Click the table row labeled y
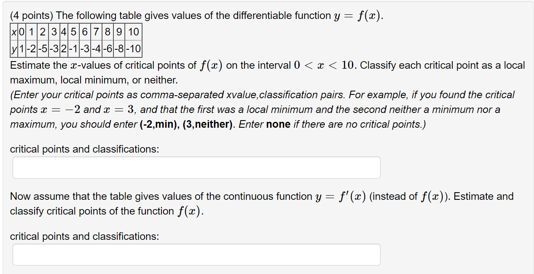 14,48
